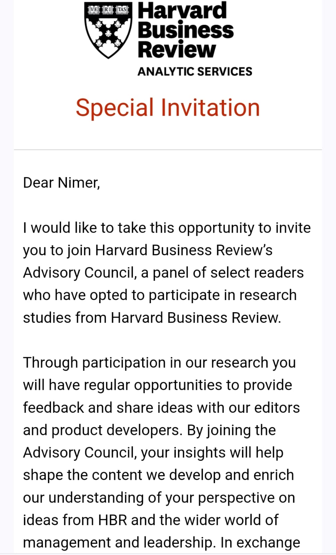Click "Harvard Business Review's" in the first paragraph
This screenshot has width=336, height=555.
point(184,250)
